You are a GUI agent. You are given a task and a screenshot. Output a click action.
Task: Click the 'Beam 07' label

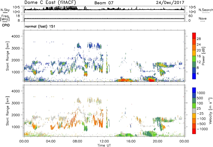click(104, 3)
